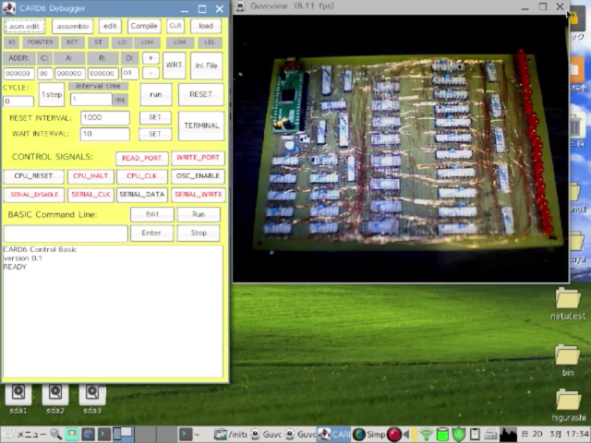This screenshot has width=591, height=443.
Task: Click the taskbar clock showing 17:34
Action: point(555,435)
